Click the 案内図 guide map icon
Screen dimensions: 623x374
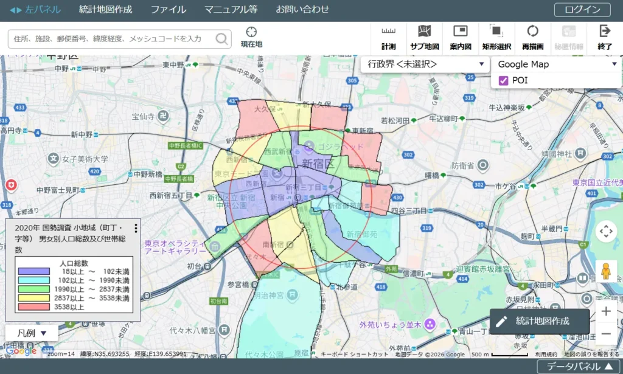(x=461, y=38)
